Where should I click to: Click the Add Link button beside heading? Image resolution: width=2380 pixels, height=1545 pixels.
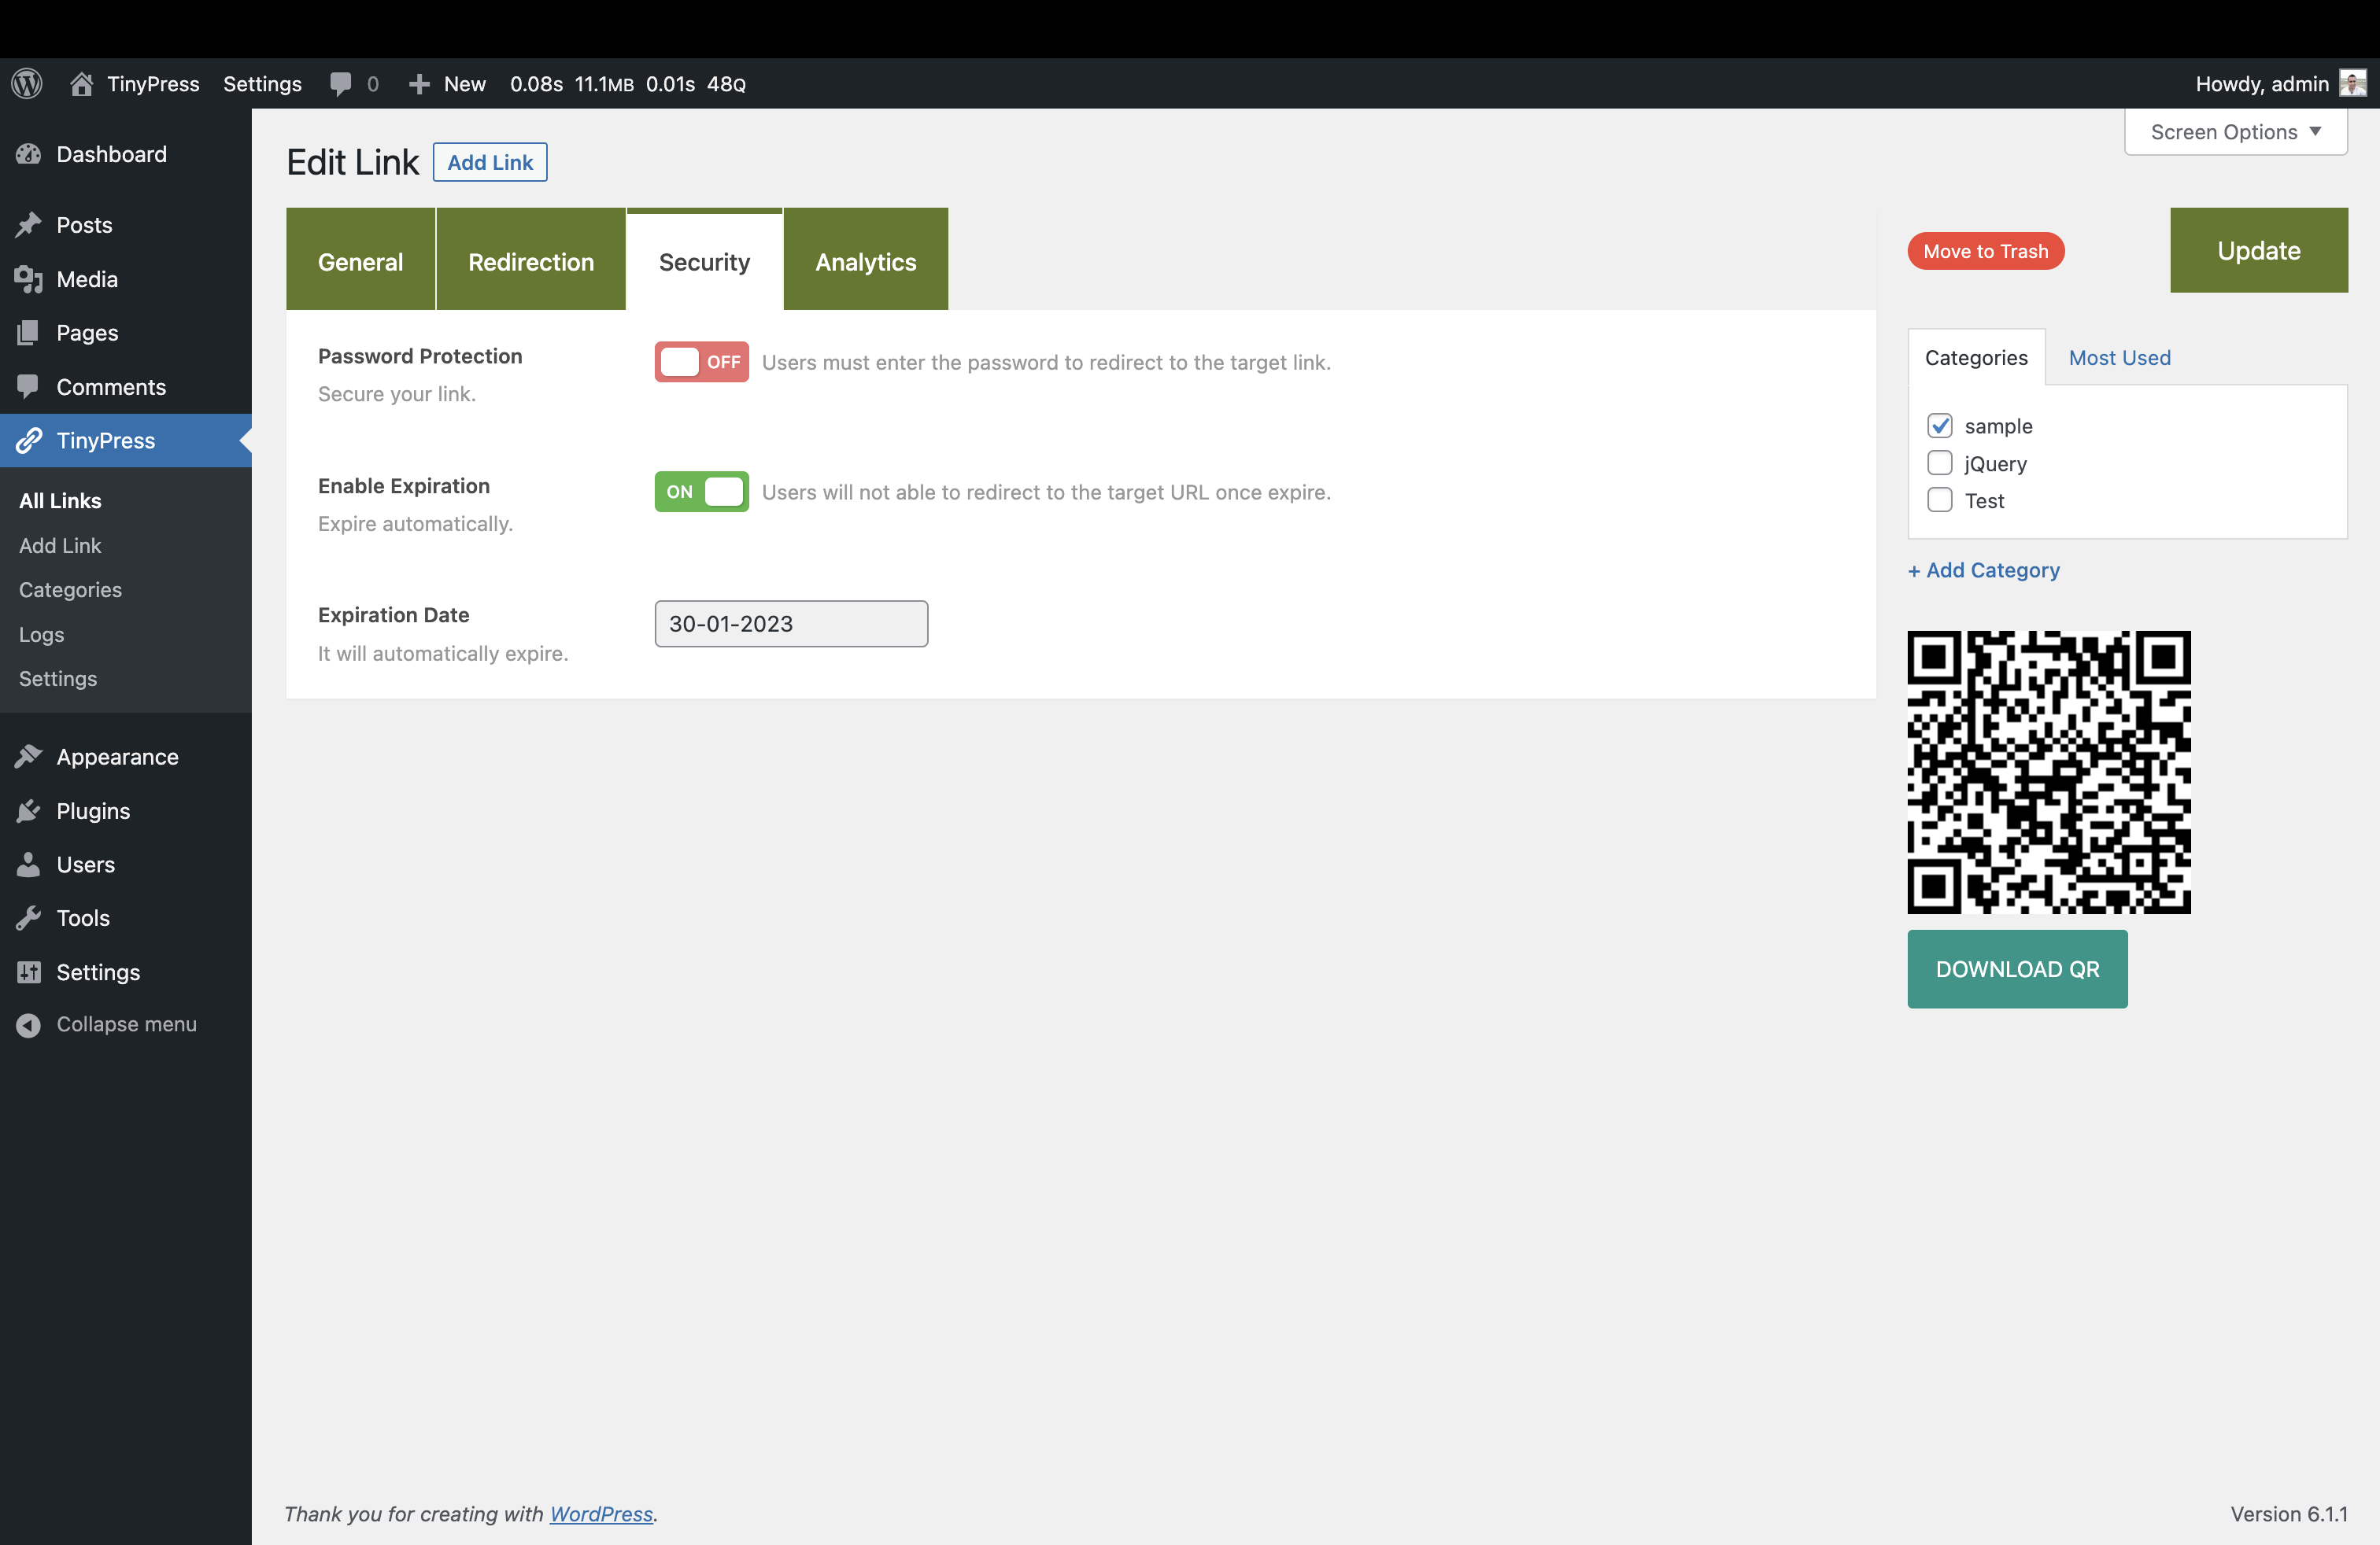490,162
